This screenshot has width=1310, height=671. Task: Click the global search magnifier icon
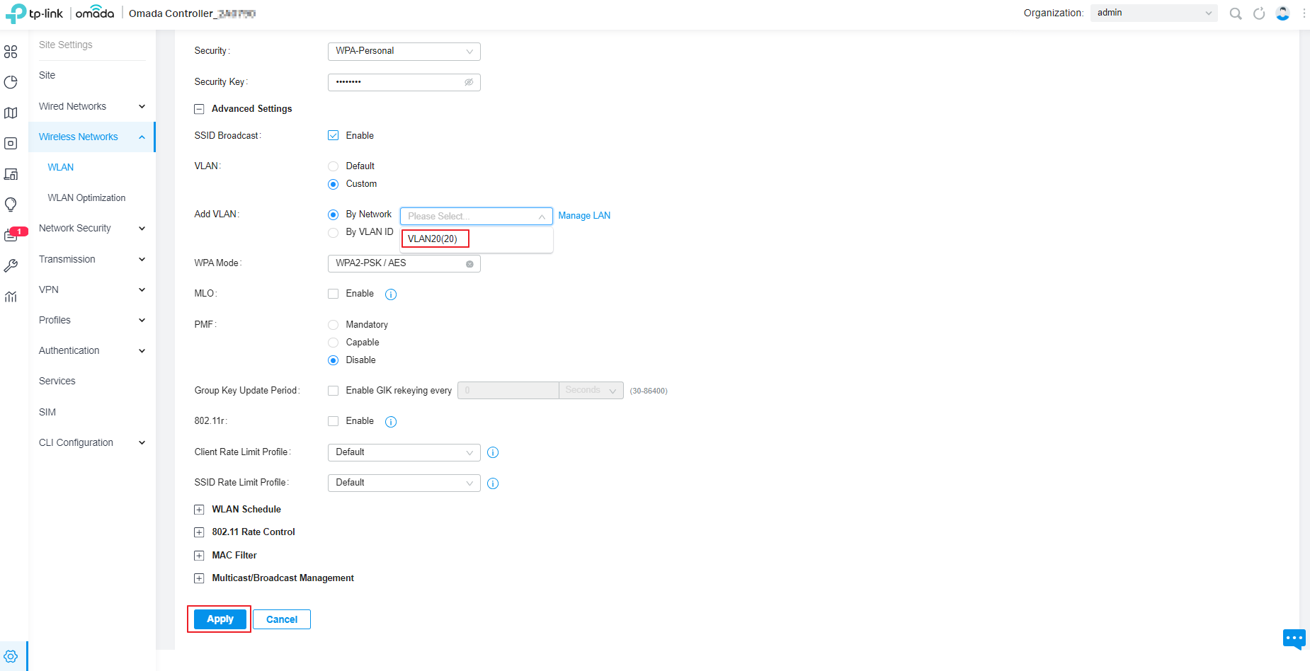click(x=1236, y=13)
